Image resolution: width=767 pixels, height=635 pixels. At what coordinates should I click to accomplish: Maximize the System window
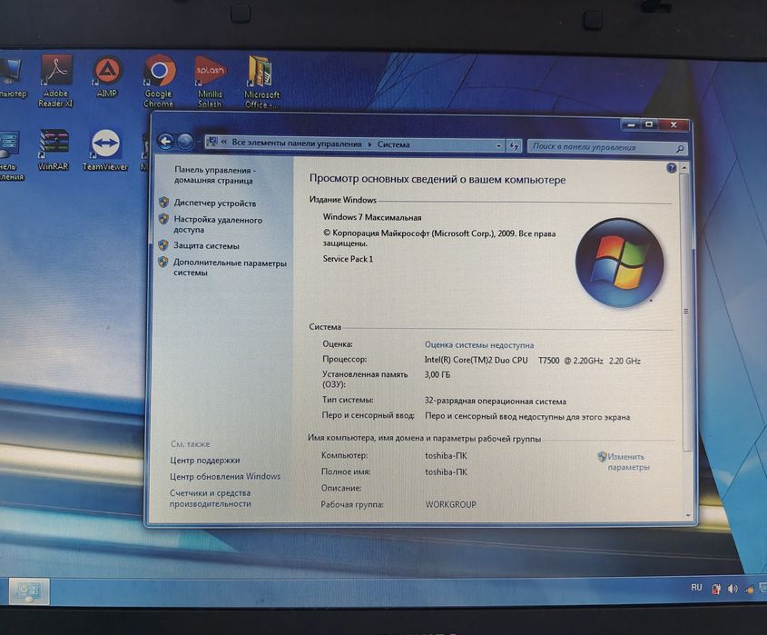click(649, 124)
